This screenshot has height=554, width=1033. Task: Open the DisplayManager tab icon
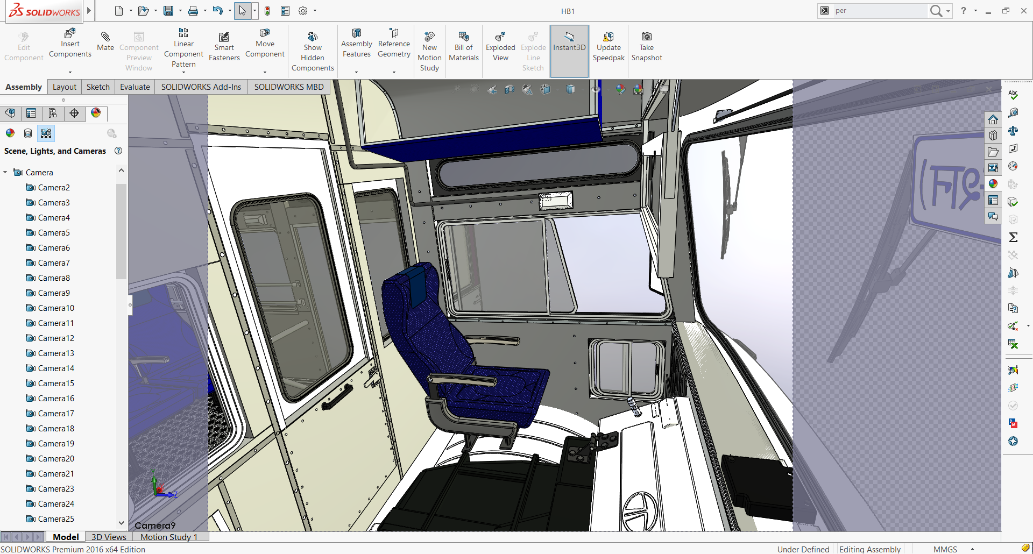point(96,113)
